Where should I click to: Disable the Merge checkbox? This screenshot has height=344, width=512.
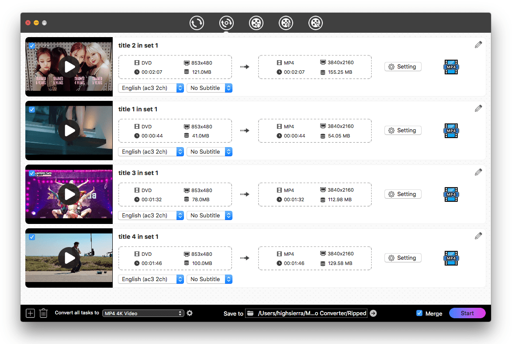coord(419,313)
